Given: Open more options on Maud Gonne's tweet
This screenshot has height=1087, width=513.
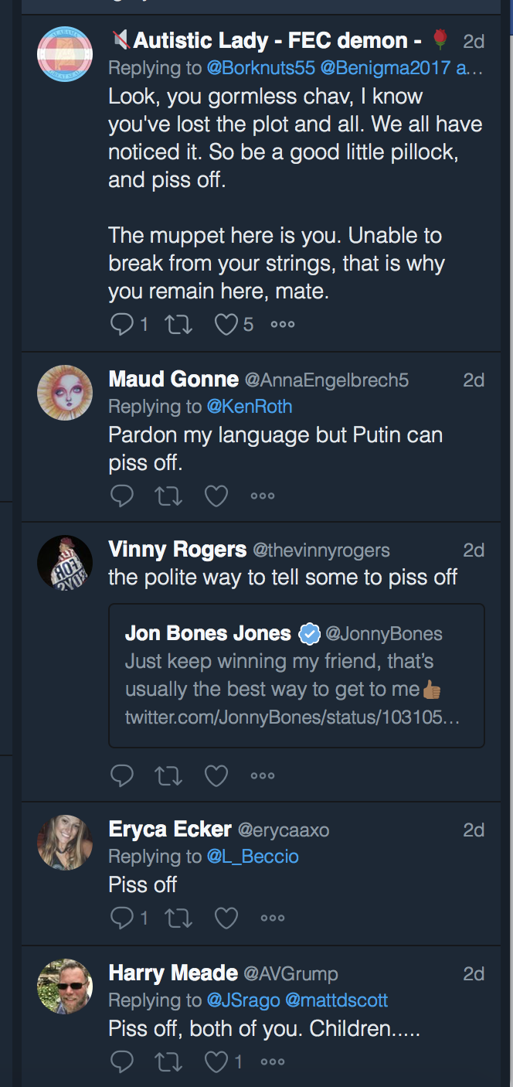Looking at the screenshot, I should [x=263, y=496].
